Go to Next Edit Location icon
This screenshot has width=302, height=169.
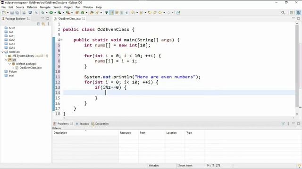click(x=155, y=13)
